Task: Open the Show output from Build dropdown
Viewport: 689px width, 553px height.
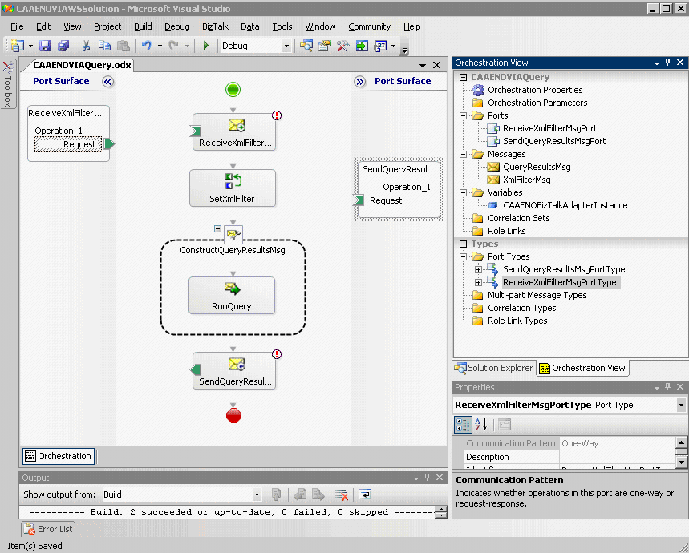Action: tap(257, 495)
